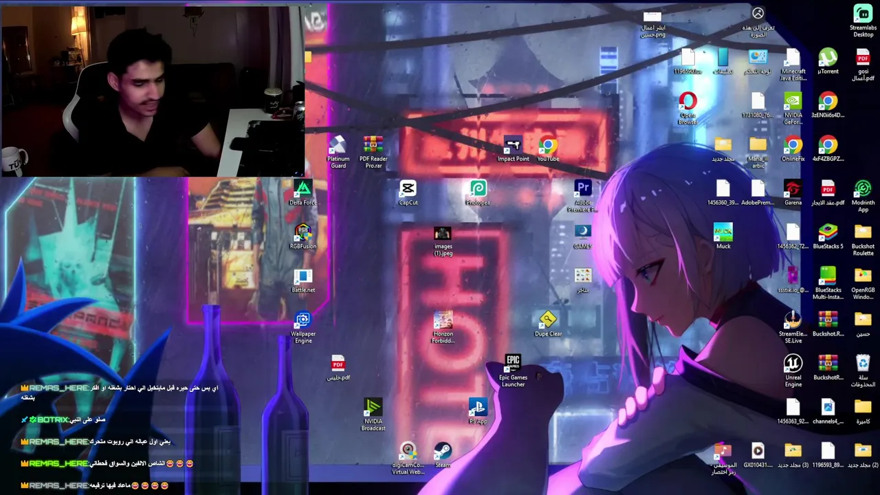Select the 4xF4ZBGPZ Chrome shortcut
880x495 pixels.
click(828, 149)
